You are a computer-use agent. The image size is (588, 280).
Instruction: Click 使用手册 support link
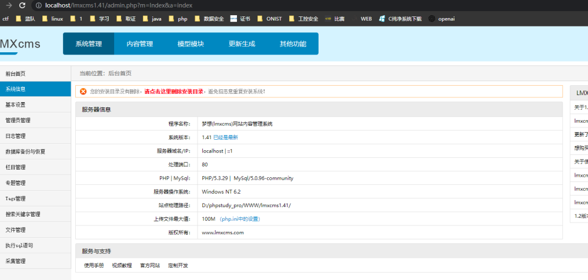pyautogui.click(x=93, y=265)
